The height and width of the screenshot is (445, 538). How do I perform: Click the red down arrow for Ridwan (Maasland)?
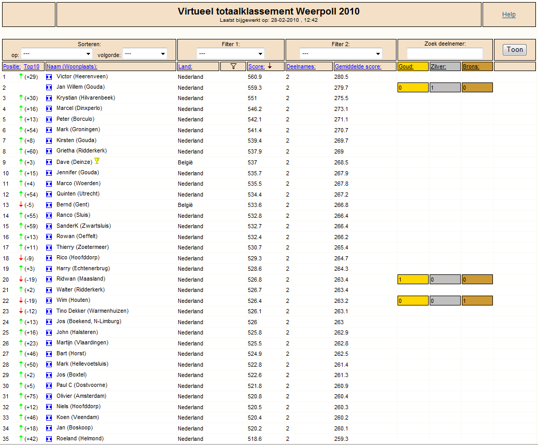[21, 279]
